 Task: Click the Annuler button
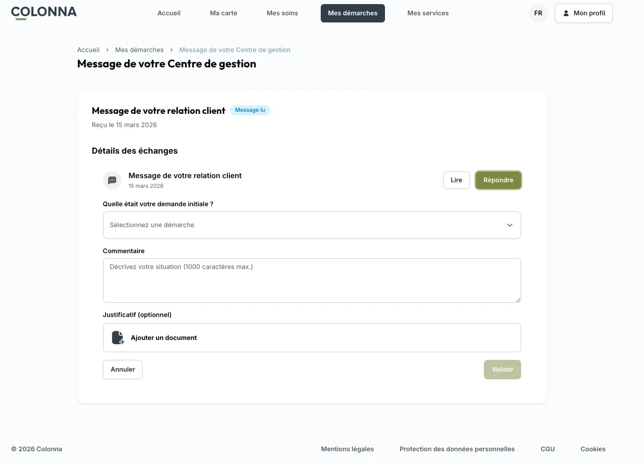tap(123, 370)
